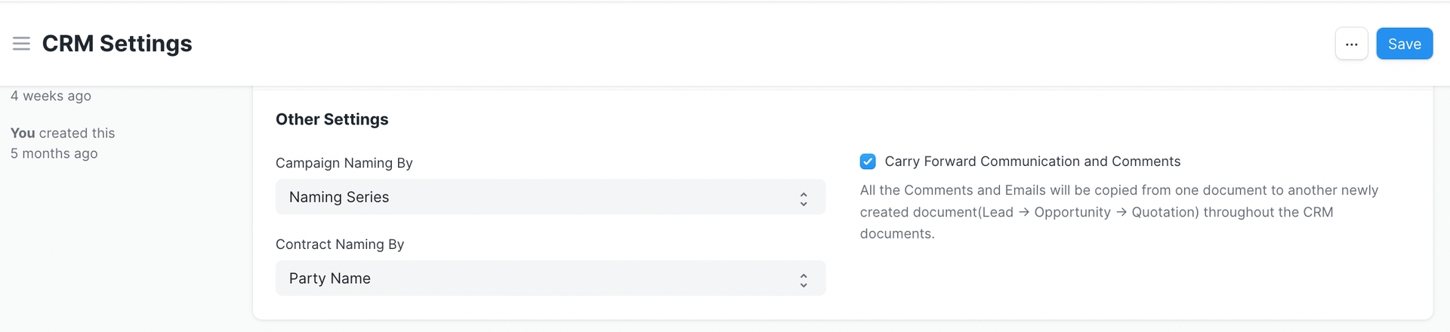Click the Contract Naming By field label
Viewport: 1450px width, 332px height.
click(x=340, y=244)
